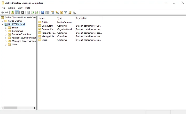Expand the Managed Service Accounts node

tap(6, 41)
